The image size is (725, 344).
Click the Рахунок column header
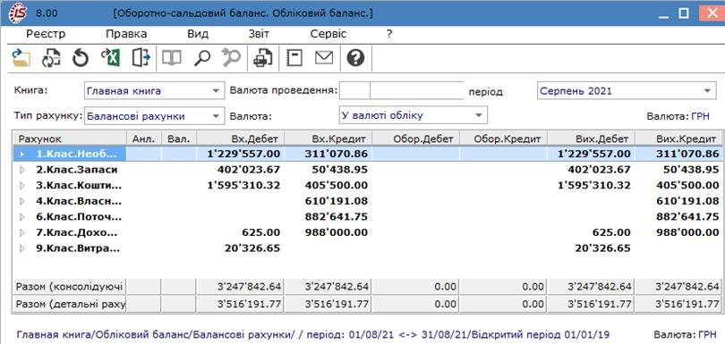[69, 138]
